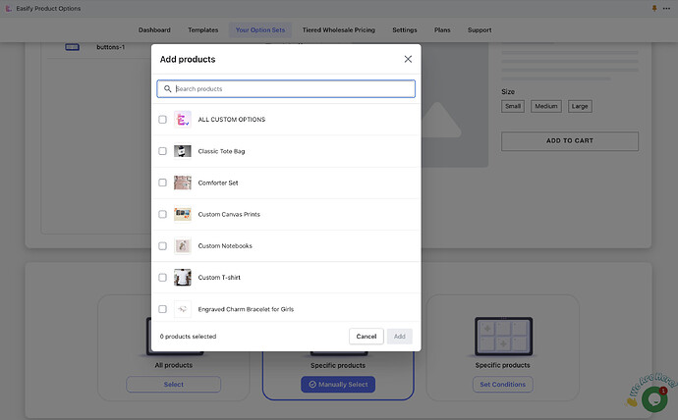Click the Cancel button
The width and height of the screenshot is (678, 420).
pos(367,337)
